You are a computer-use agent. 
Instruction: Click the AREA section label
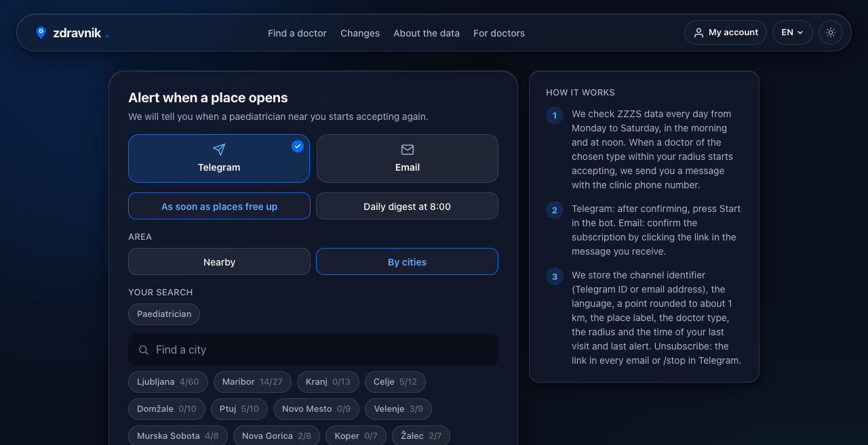(x=140, y=237)
